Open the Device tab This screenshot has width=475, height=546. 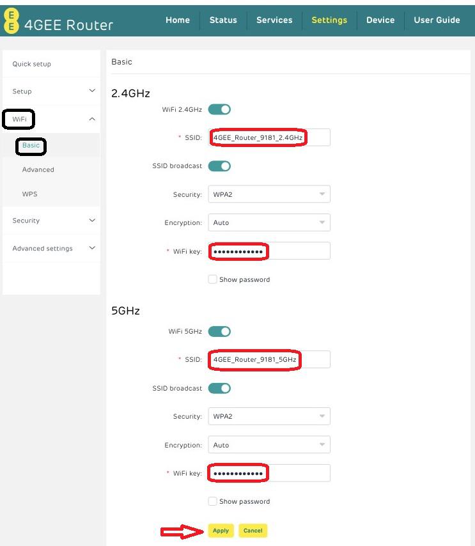click(380, 20)
